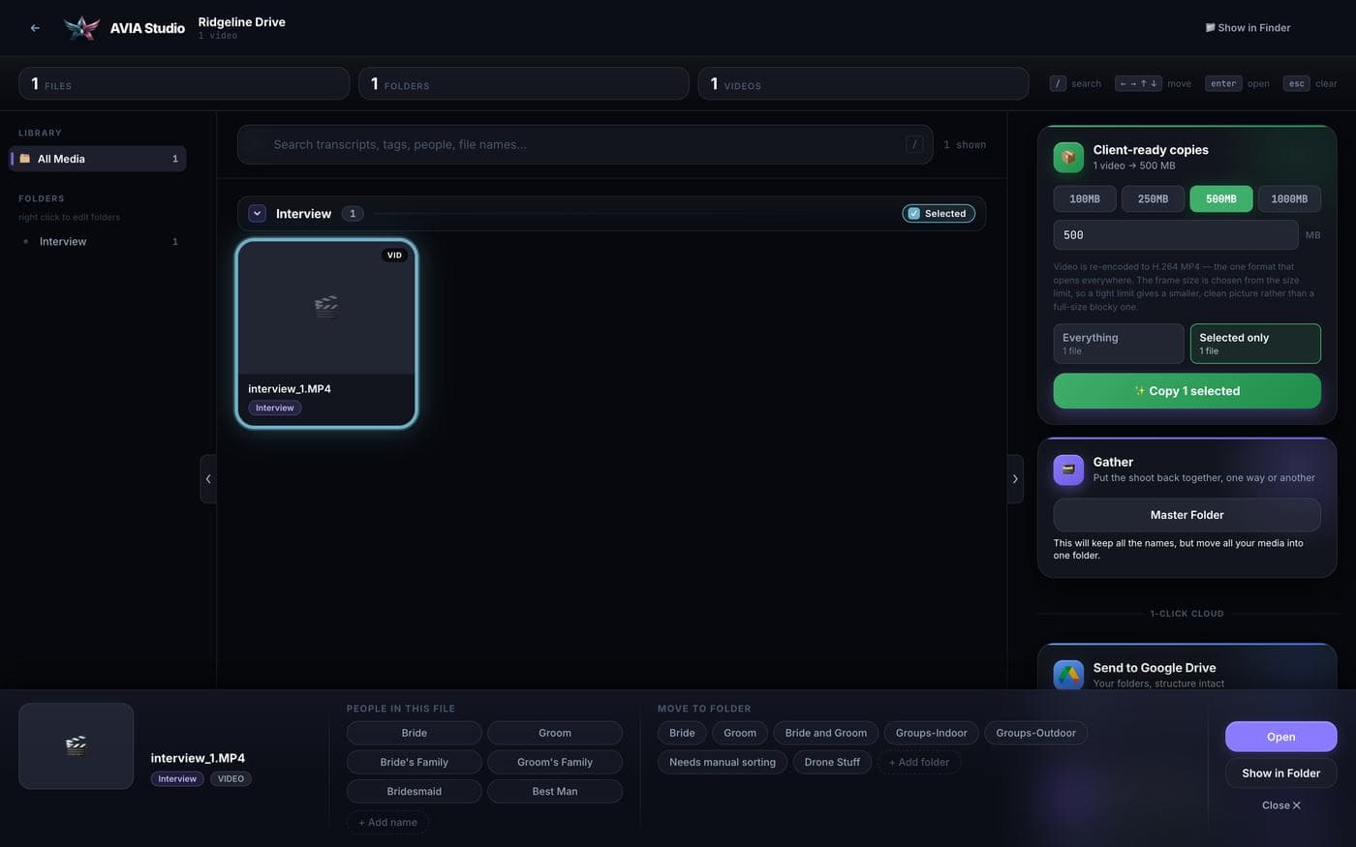
Task: Click the Client-ready copies box icon
Action: pos(1068,157)
